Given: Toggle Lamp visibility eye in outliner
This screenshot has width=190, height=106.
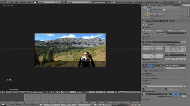Looking at the screenshot, I should tap(180, 18).
